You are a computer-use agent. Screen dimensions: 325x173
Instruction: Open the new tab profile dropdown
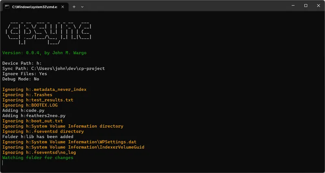82,7
